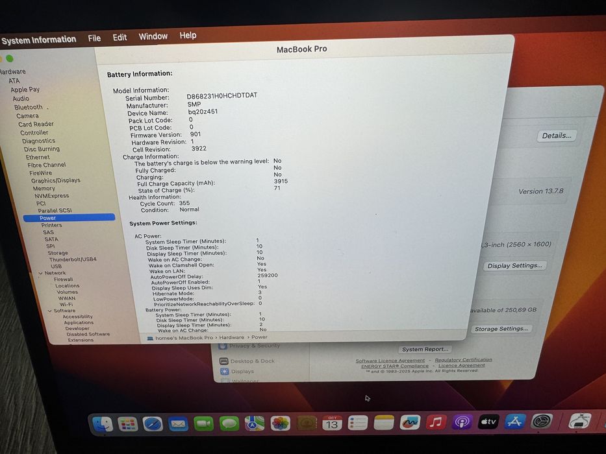Open System Settings gear in Dock
This screenshot has height=454, width=606.
(542, 421)
